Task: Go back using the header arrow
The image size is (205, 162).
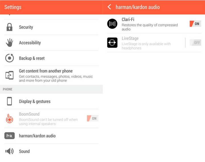Action: click(109, 7)
